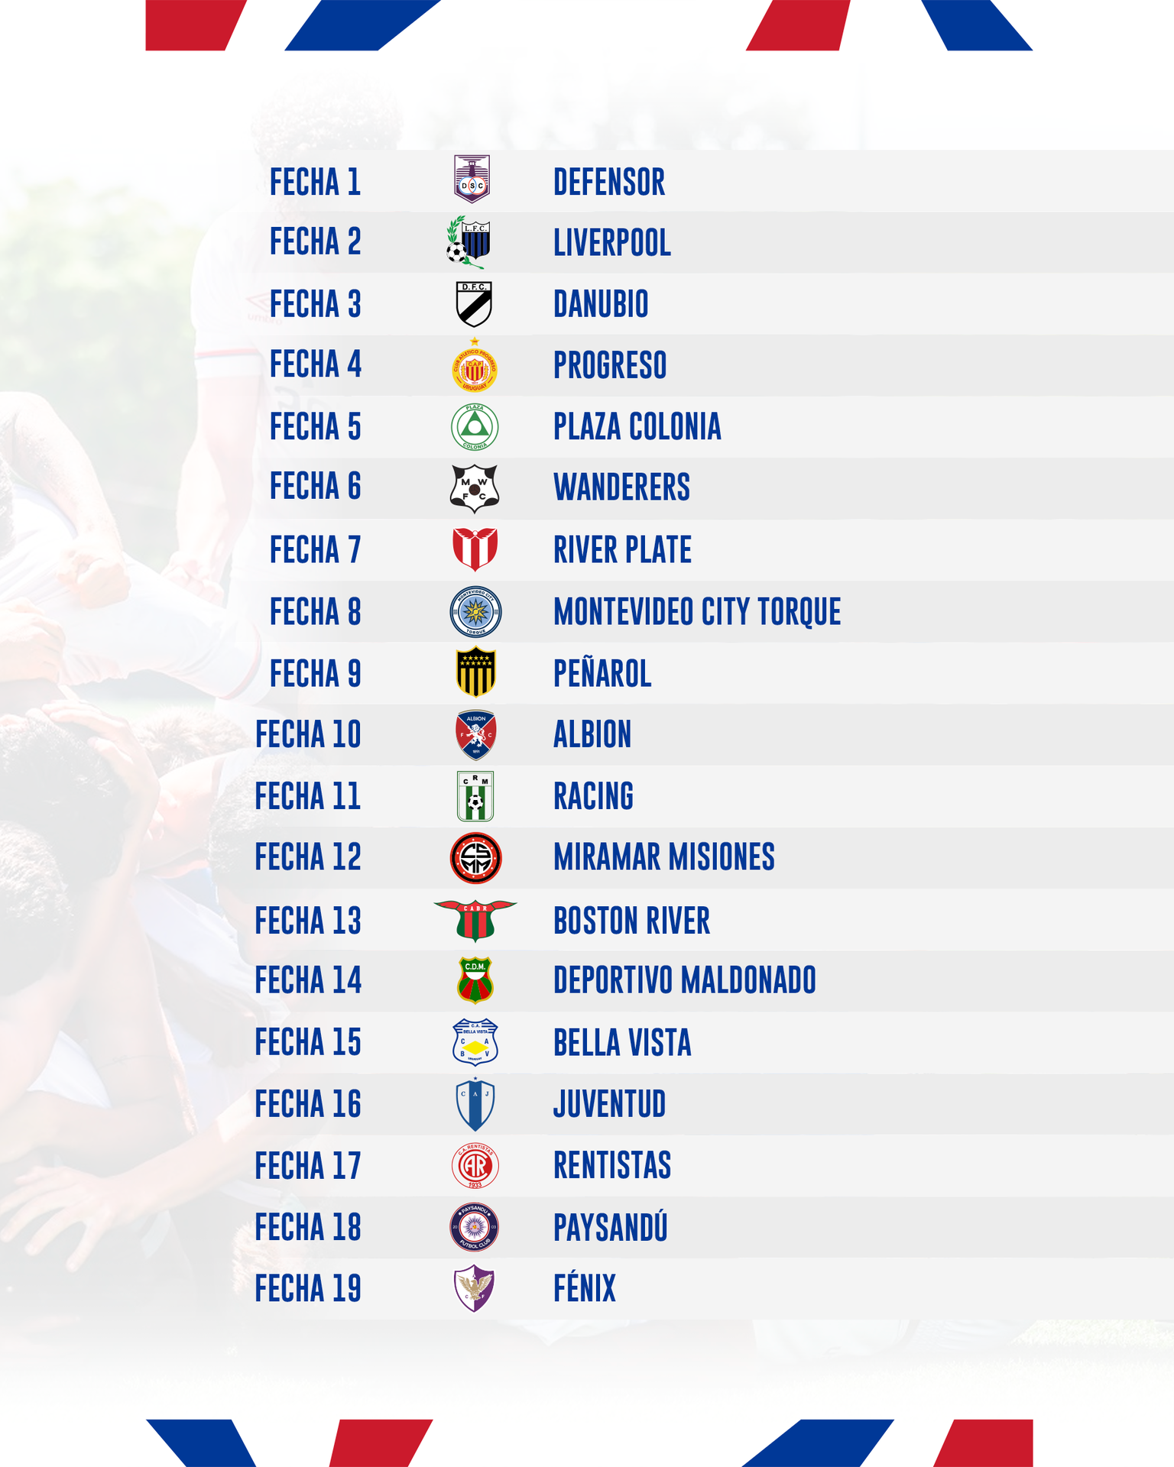Click the Deportivo Maldonado team name
1174x1467 pixels.
click(x=684, y=981)
